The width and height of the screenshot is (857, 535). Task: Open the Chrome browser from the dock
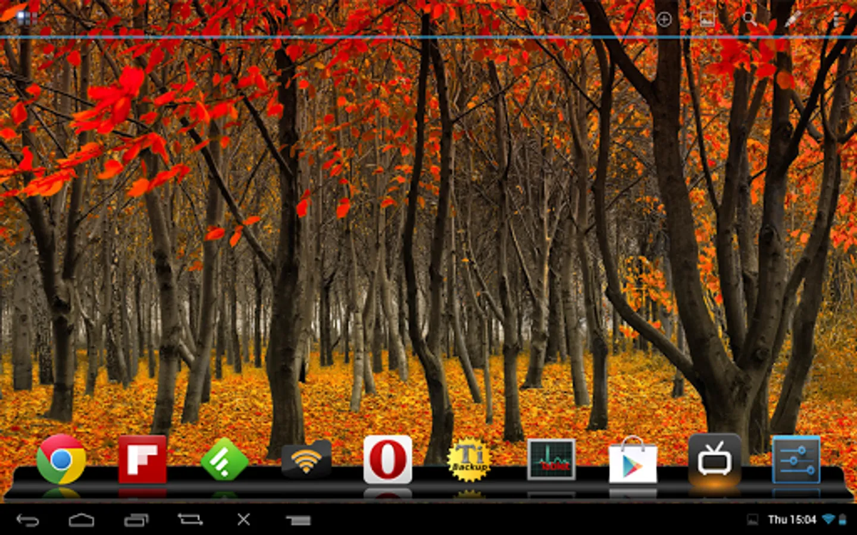point(61,459)
